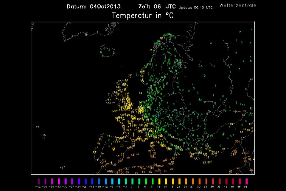Select the cyan -9 legend swatch
The width and height of the screenshot is (286, 191).
coord(112,181)
